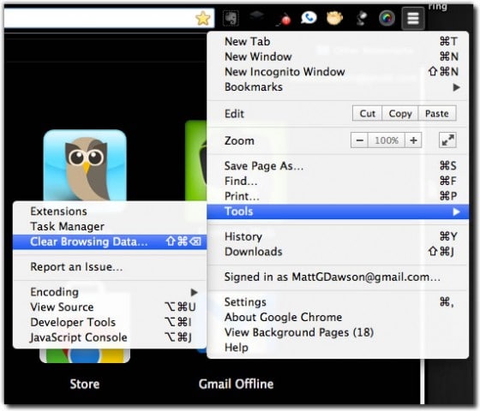Choose New Window menu item
This screenshot has height=411, width=480.
(338, 57)
